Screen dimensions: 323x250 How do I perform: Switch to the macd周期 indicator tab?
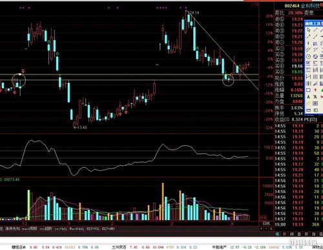tap(30, 229)
